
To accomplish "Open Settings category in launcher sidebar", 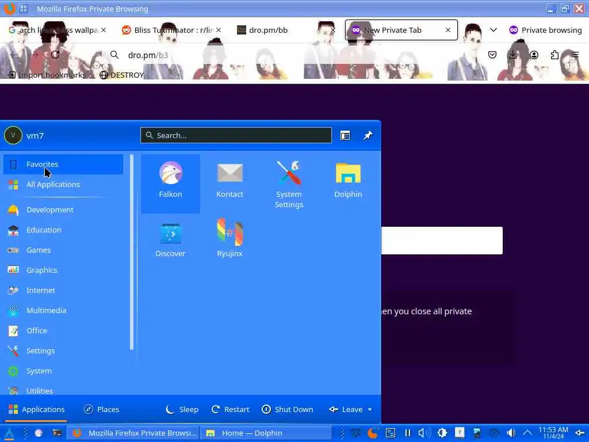I will (63, 350).
